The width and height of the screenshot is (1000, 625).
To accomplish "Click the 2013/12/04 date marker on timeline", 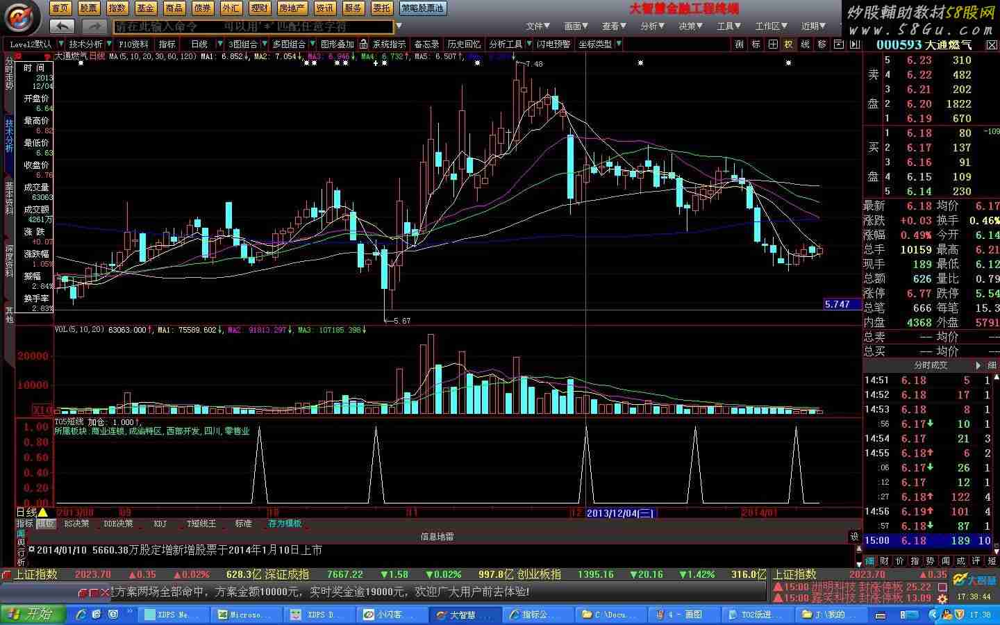I will 621,512.
